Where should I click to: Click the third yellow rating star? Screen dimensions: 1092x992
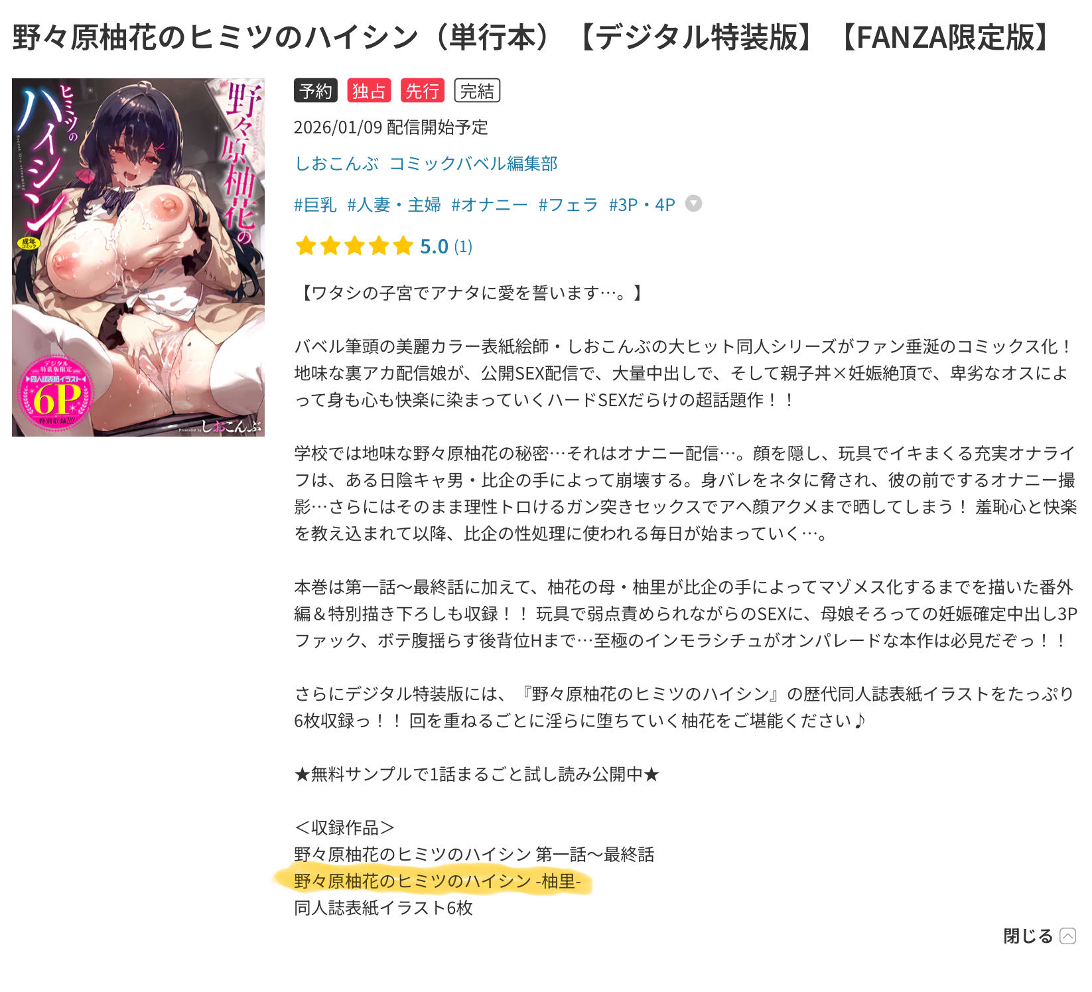click(354, 246)
